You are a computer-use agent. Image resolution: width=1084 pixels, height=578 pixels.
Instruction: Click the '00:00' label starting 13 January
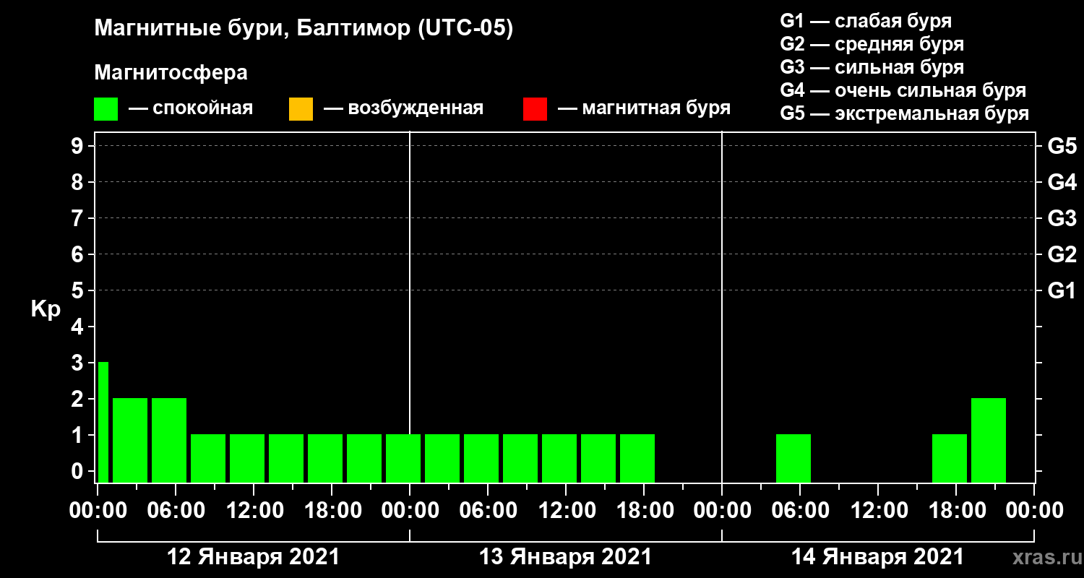pos(410,511)
